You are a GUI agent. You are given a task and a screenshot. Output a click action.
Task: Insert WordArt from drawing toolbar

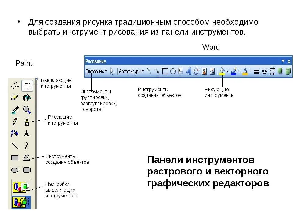coord(188,71)
